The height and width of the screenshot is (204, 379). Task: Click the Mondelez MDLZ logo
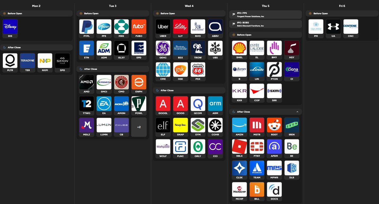(x=87, y=125)
